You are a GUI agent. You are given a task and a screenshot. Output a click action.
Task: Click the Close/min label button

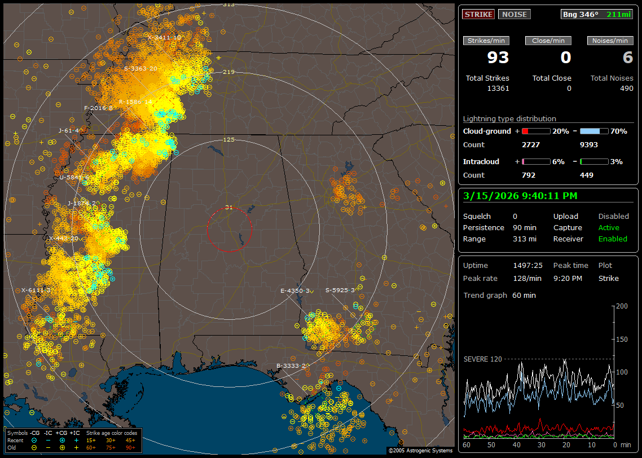(548, 41)
